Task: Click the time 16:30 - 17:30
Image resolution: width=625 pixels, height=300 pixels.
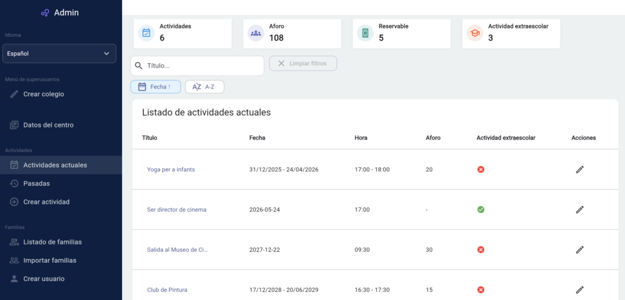Action: (x=372, y=290)
